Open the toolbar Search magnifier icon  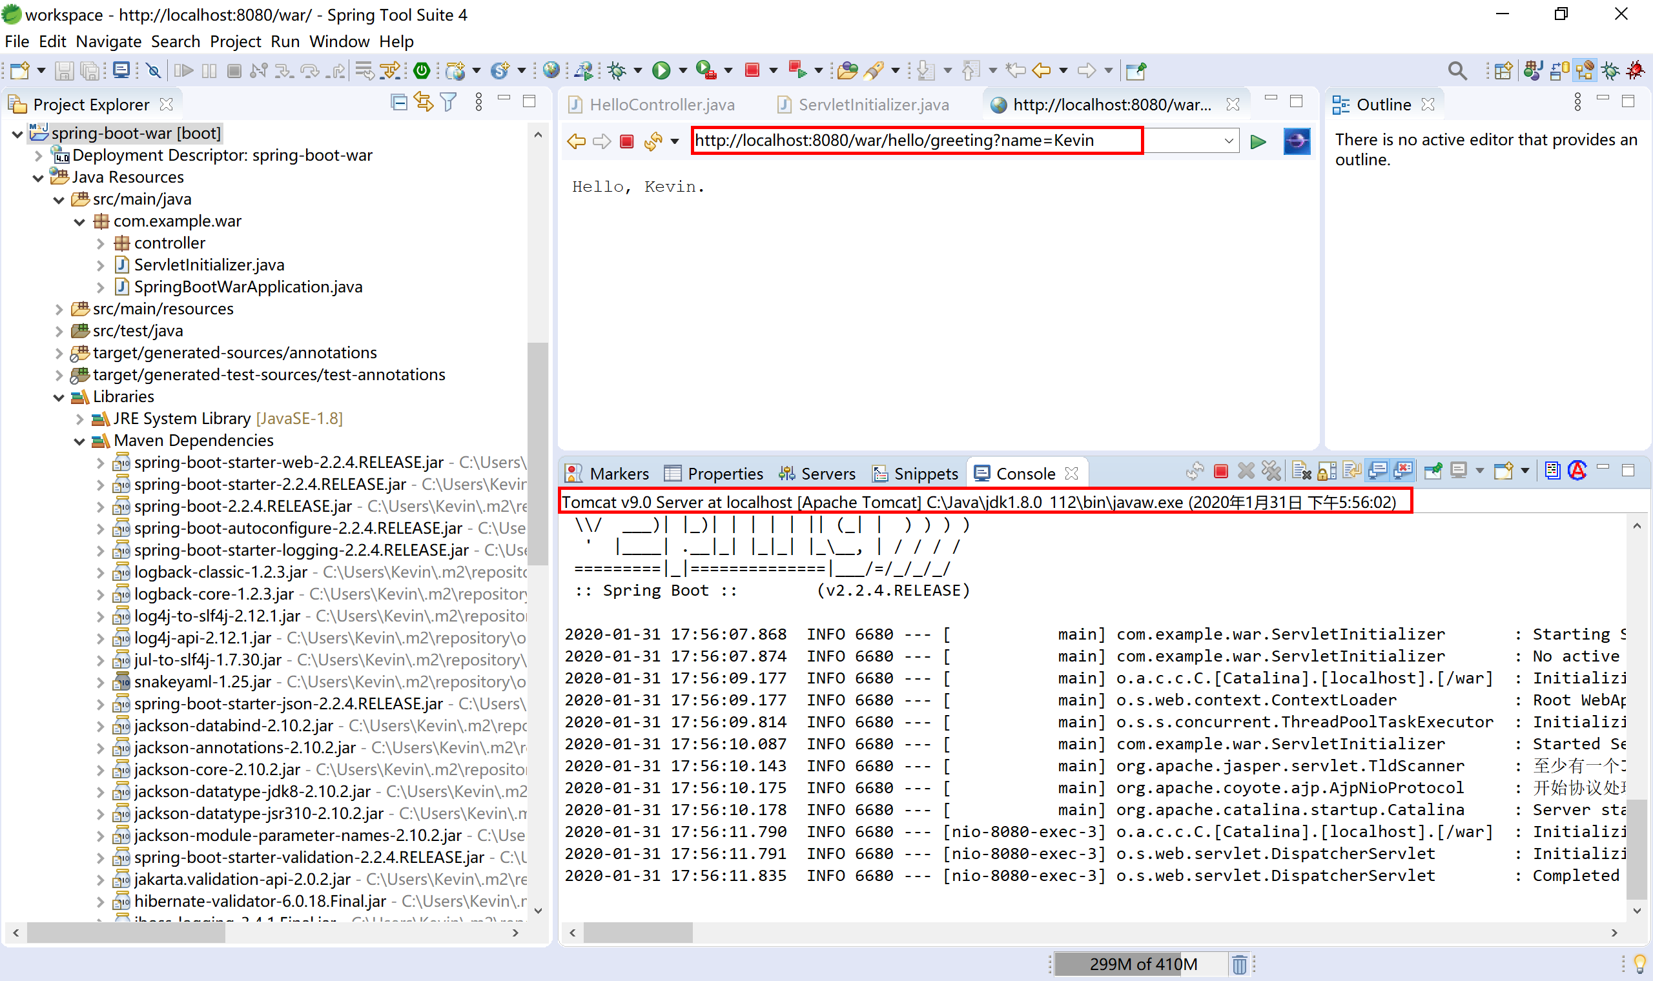1457,70
